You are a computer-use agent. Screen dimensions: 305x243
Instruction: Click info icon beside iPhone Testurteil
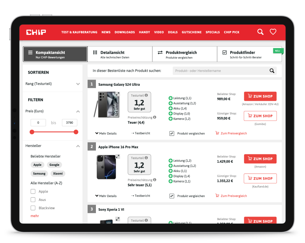click(x=146, y=158)
